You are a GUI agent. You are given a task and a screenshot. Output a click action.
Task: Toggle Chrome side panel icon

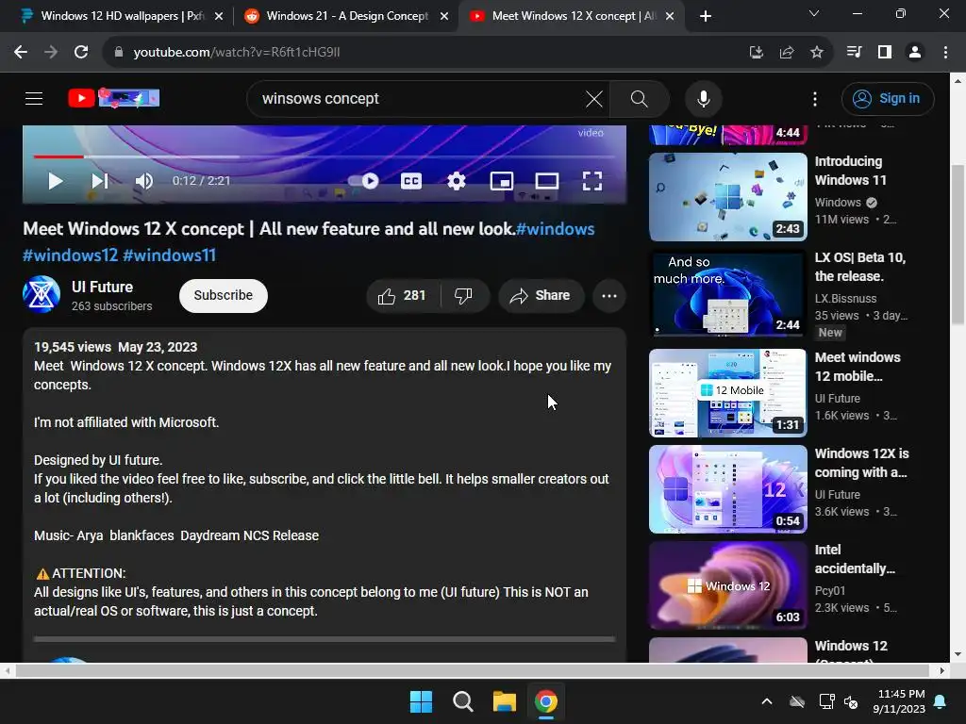[x=885, y=53]
